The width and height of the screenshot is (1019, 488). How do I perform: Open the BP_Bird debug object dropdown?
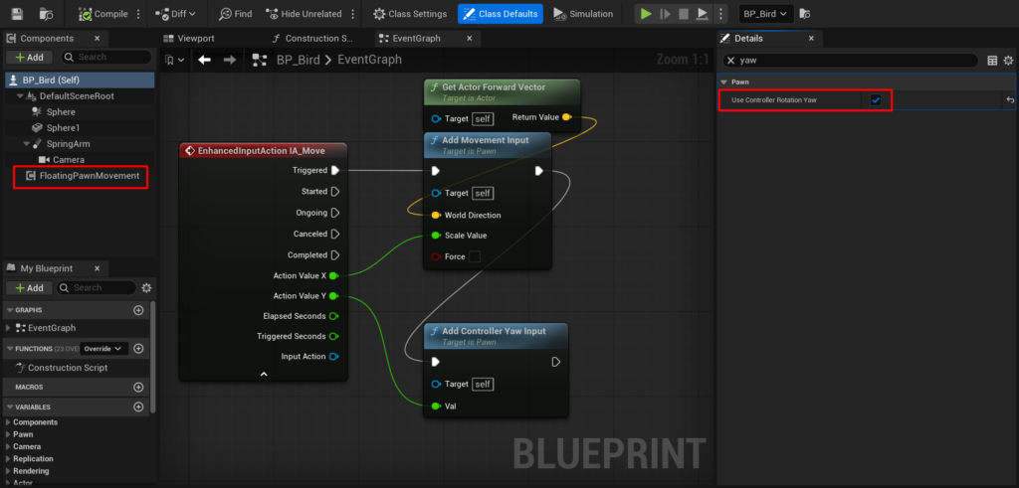[x=766, y=14]
